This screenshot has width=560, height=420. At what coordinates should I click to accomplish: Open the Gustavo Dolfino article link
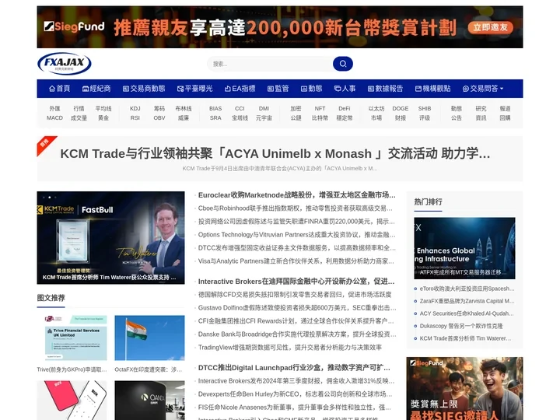pos(297,308)
